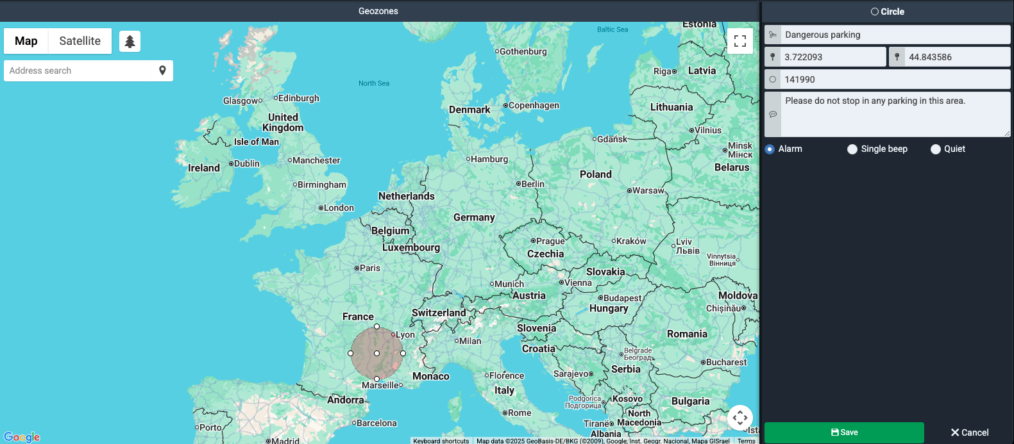
Task: Click the center handle of the circle geozone
Action: pyautogui.click(x=376, y=353)
